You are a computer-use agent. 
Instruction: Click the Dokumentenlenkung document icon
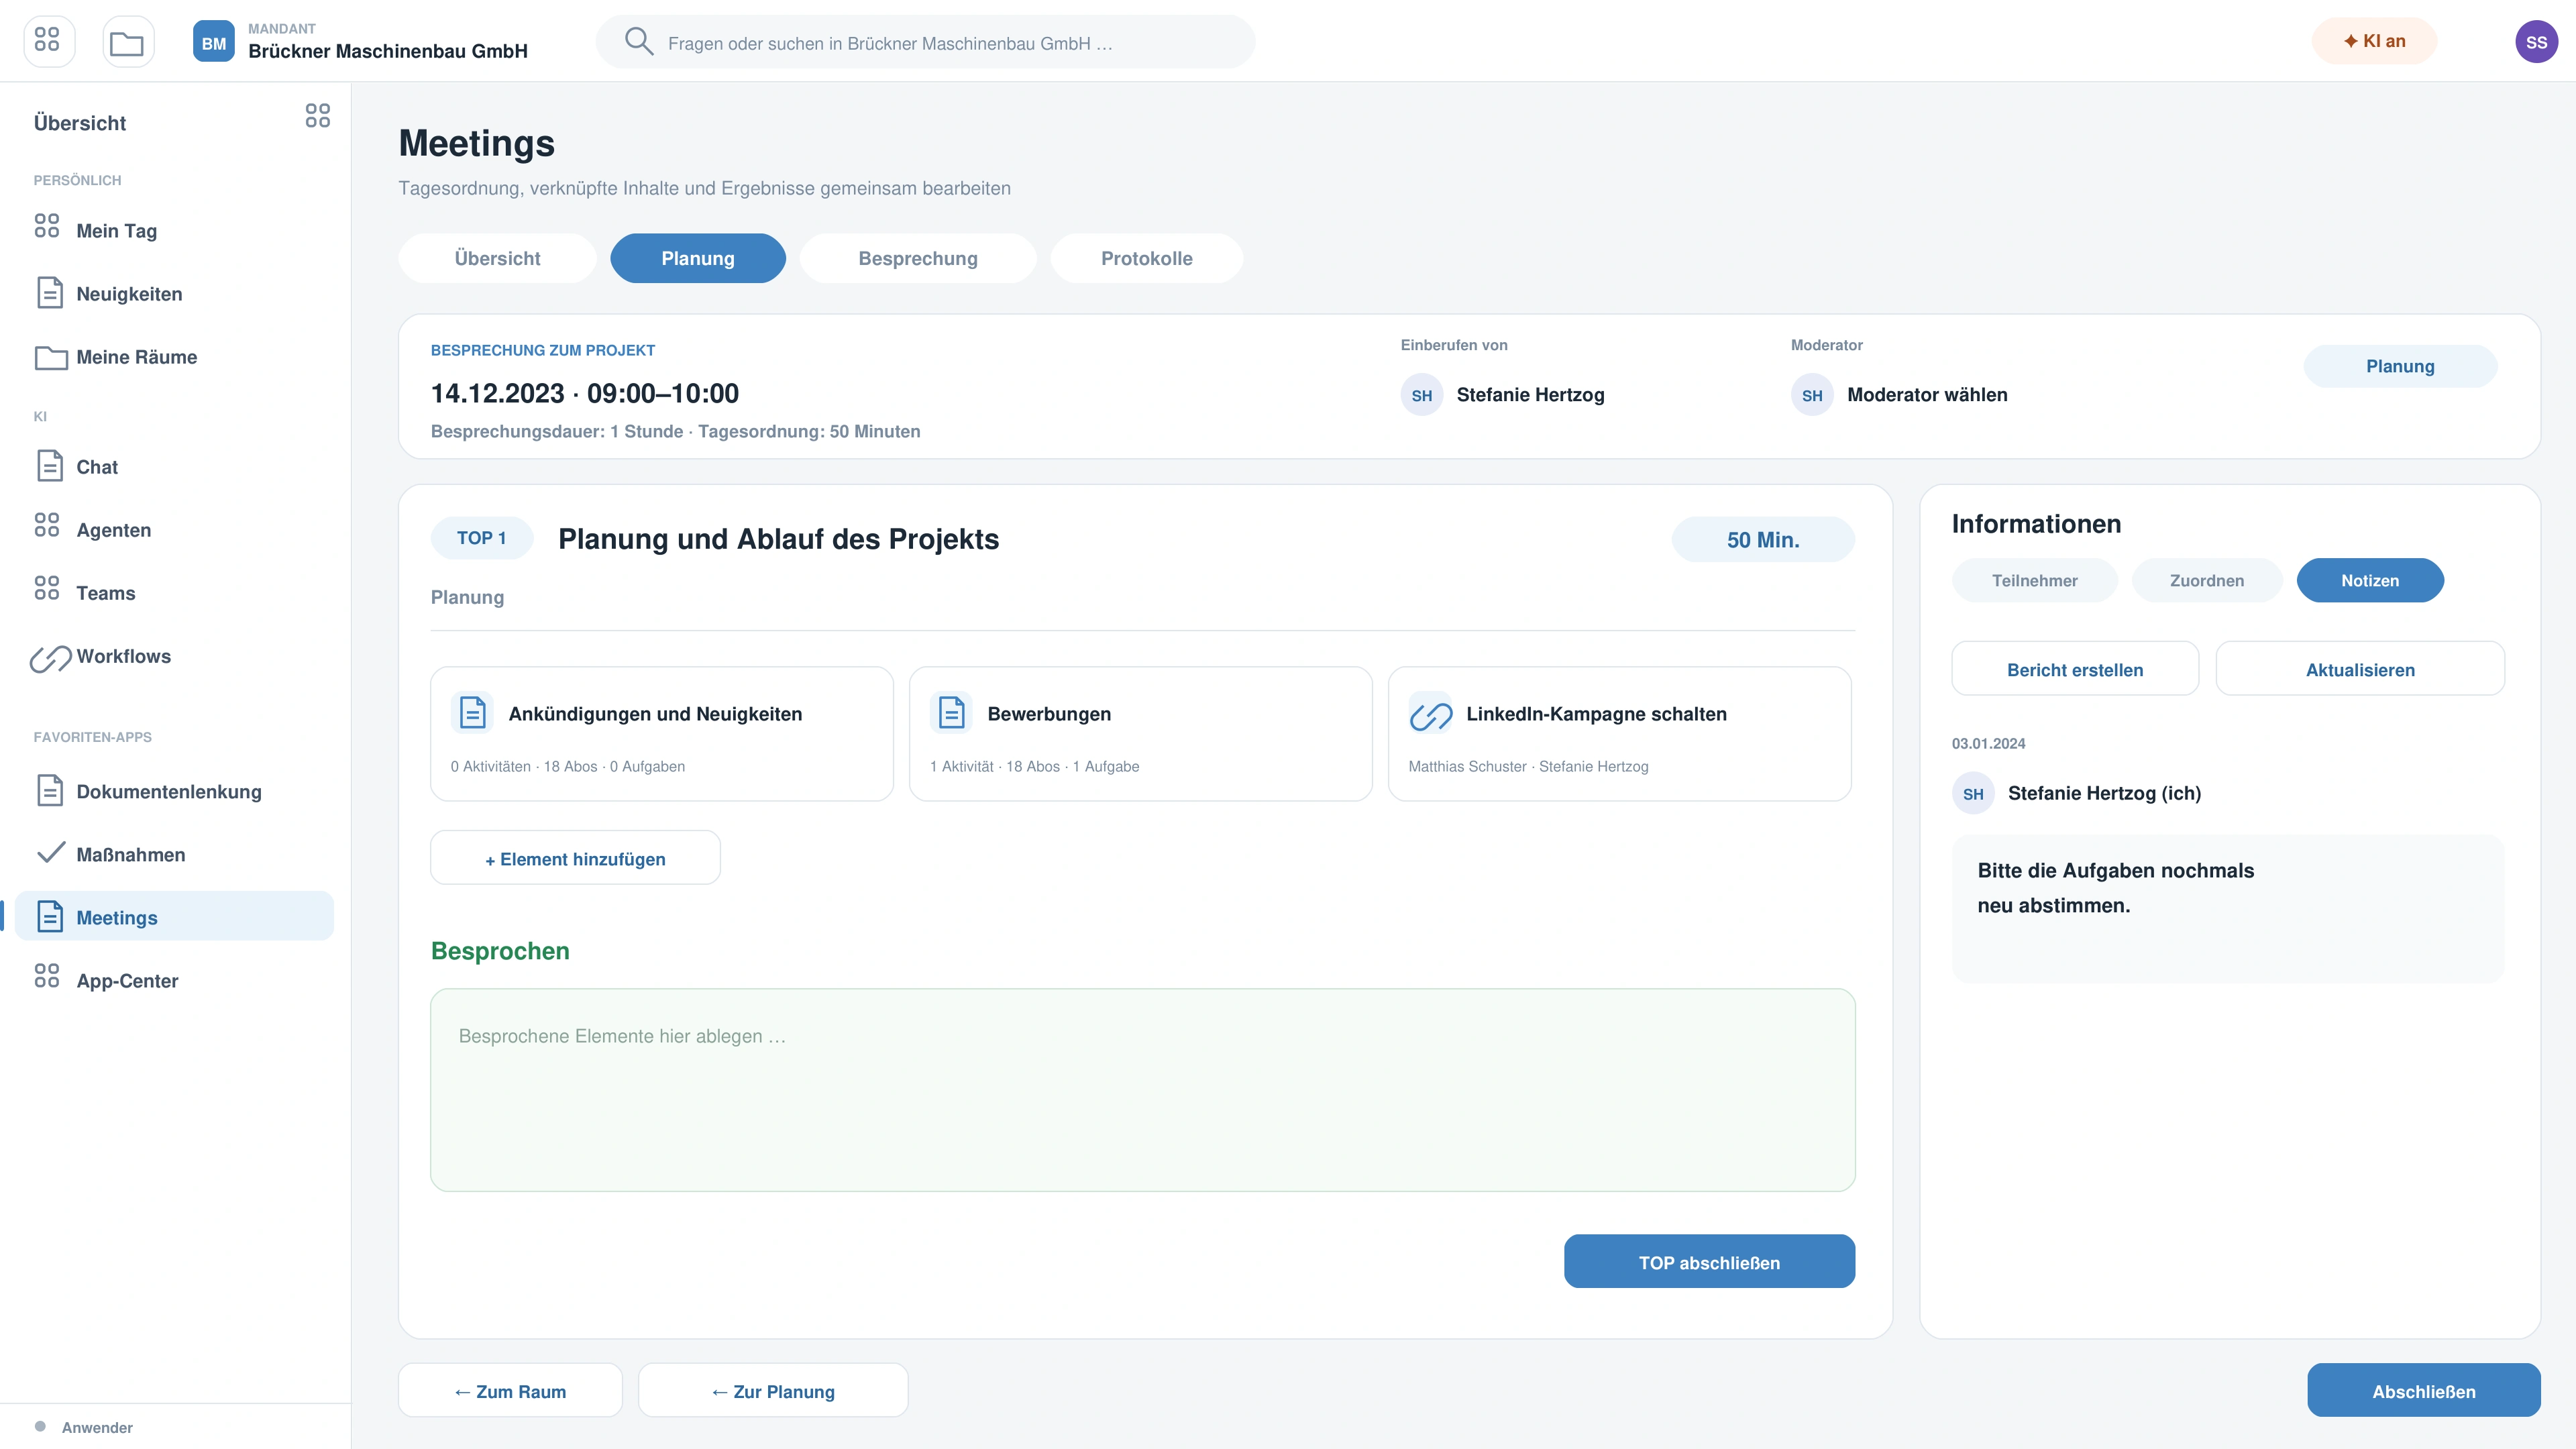pos(50,790)
